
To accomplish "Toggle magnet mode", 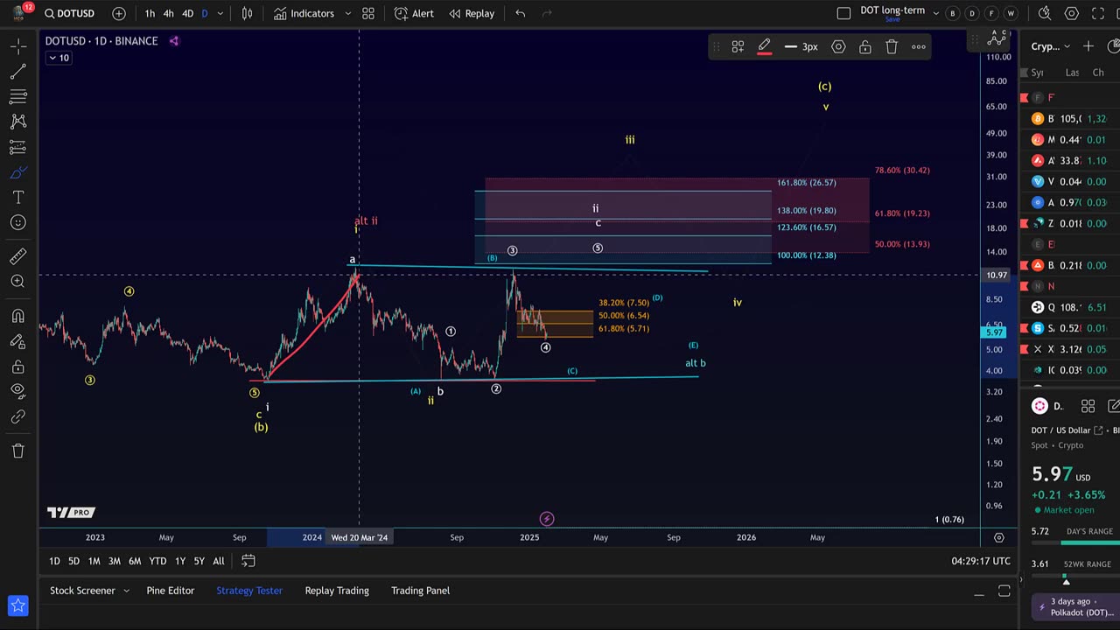I will [x=18, y=316].
